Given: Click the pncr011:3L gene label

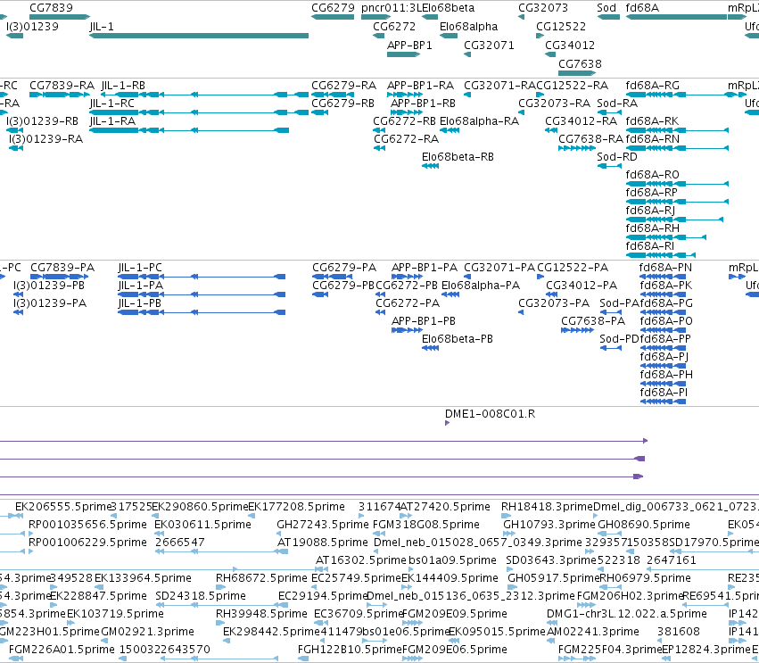Looking at the screenshot, I should click(392, 8).
